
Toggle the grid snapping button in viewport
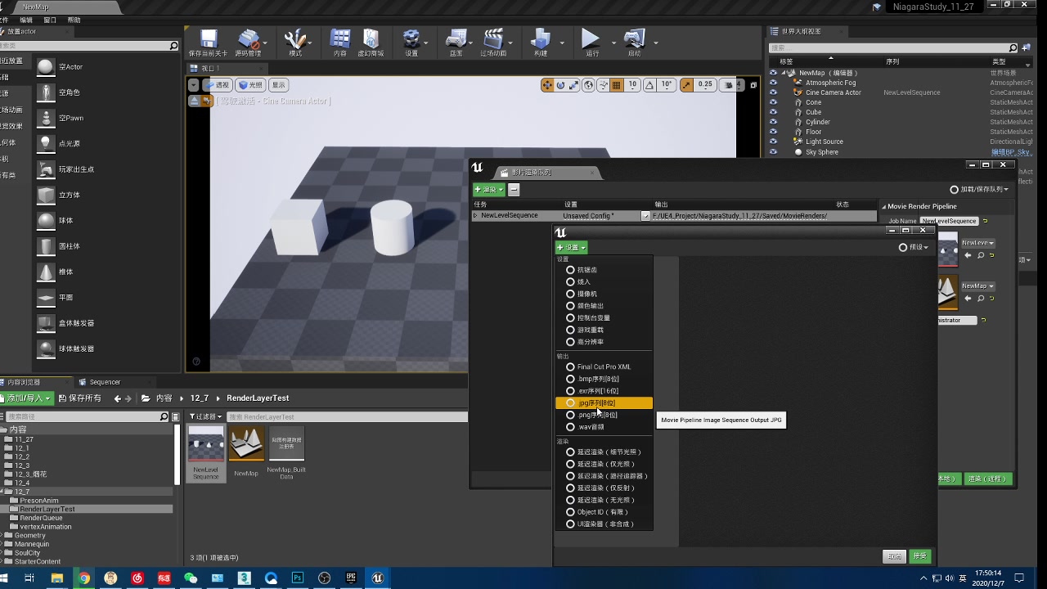[617, 85]
